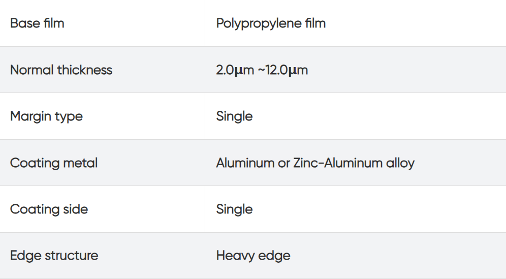Select the "Heavy edge" value cell
Image resolution: width=506 pixels, height=279 pixels.
[x=253, y=256]
